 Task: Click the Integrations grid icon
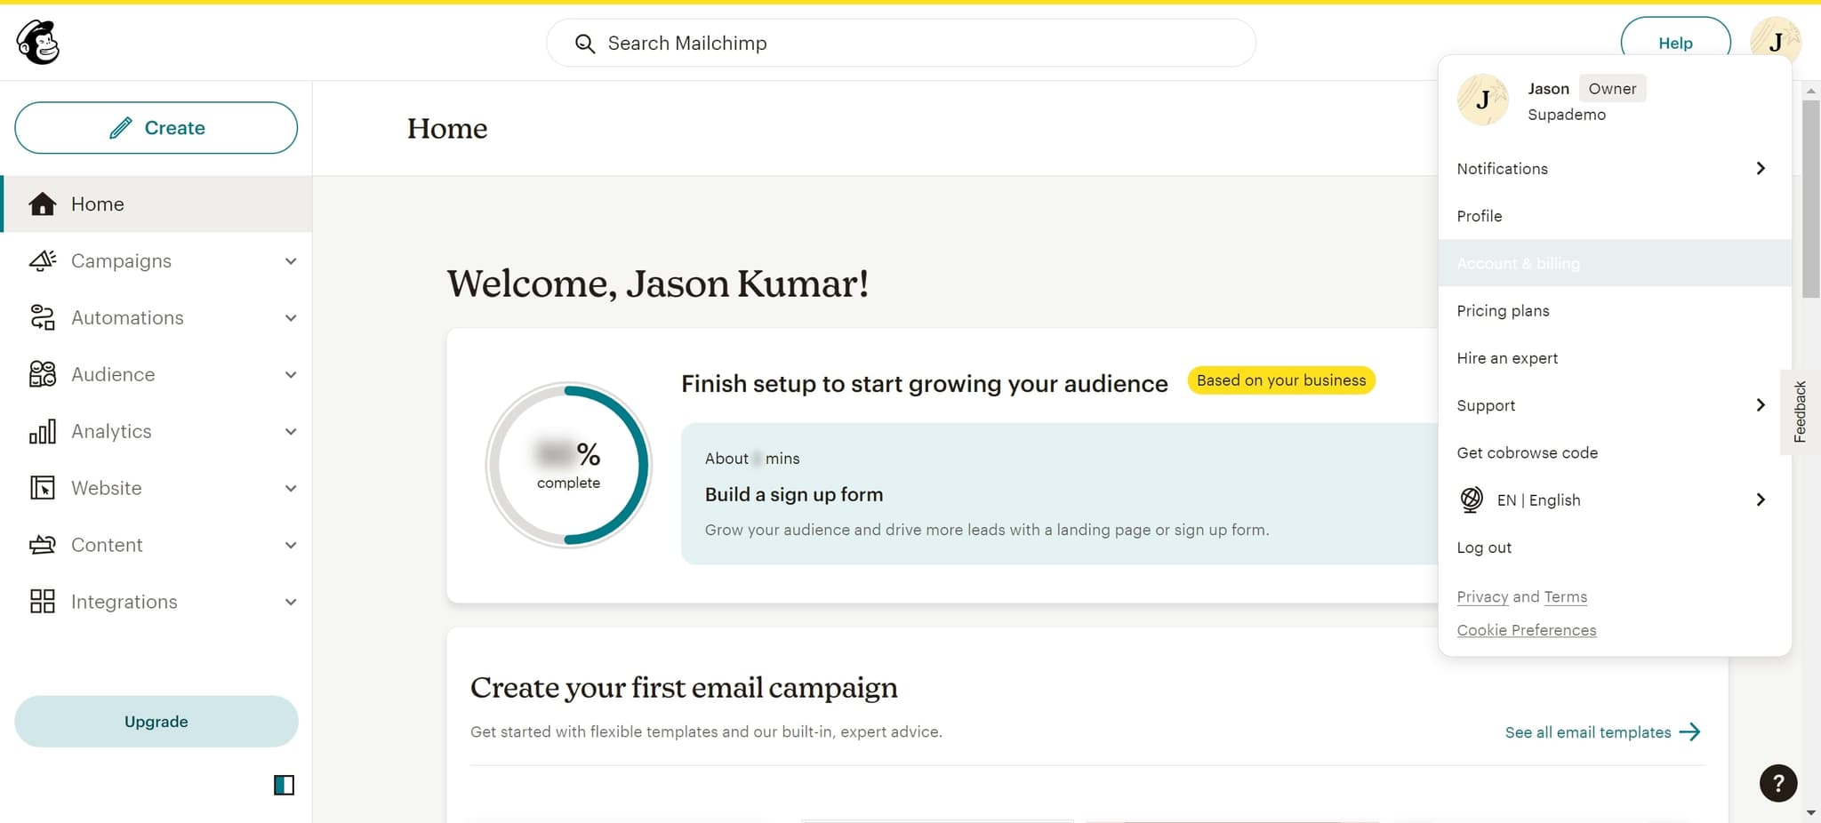pos(42,602)
